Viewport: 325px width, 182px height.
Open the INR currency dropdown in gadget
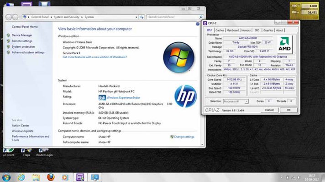[x=295, y=12]
